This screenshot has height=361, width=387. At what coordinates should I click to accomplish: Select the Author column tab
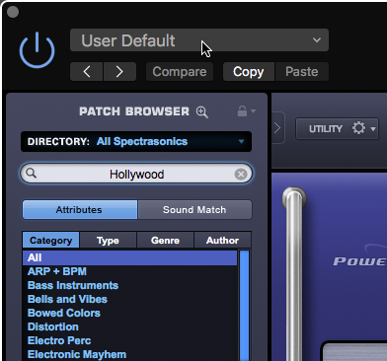click(x=222, y=241)
